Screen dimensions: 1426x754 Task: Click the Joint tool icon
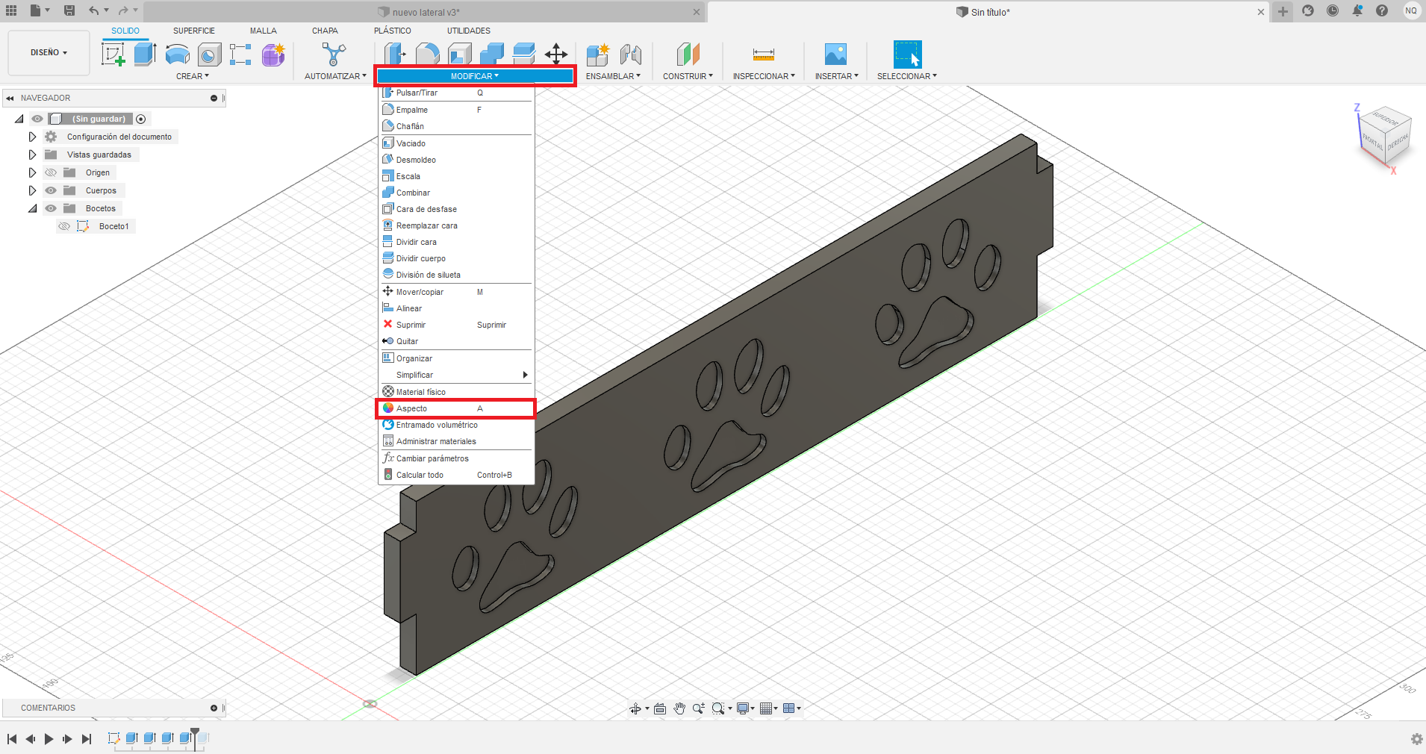(630, 54)
